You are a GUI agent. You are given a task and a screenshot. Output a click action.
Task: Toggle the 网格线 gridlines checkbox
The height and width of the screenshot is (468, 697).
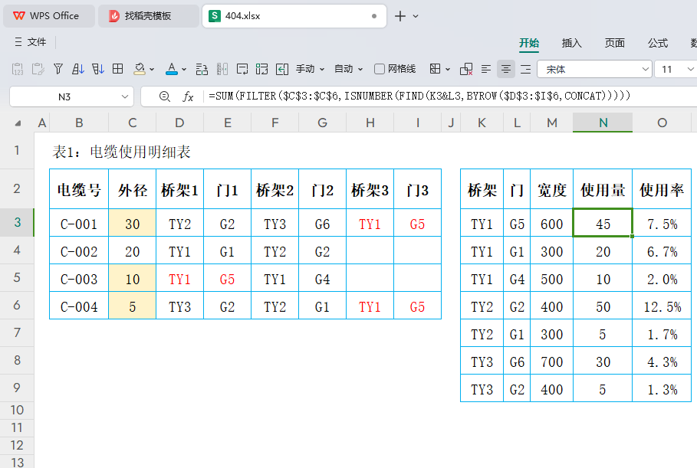[x=380, y=69]
